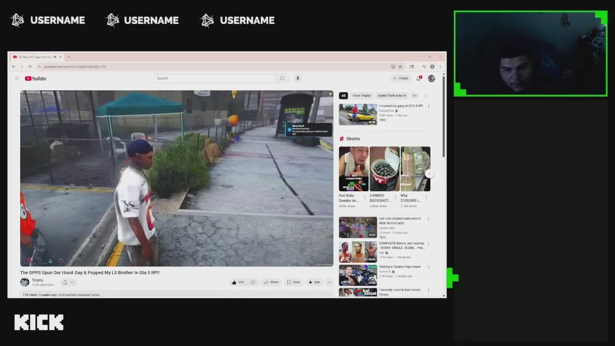Open the browser extensions icon
Viewport: 615px width, 346px height.
pos(412,66)
